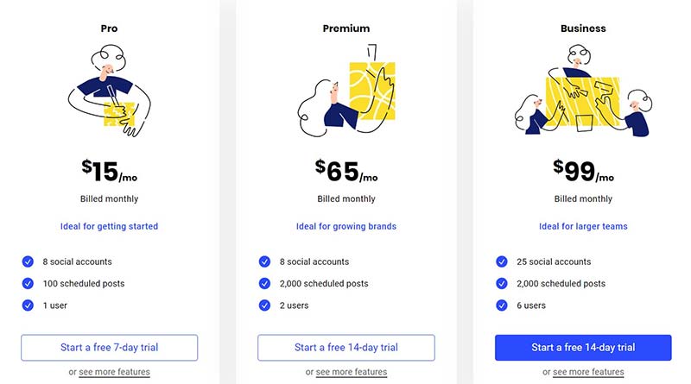Open see more features under Premium plan
691x384 pixels.
tap(352, 372)
